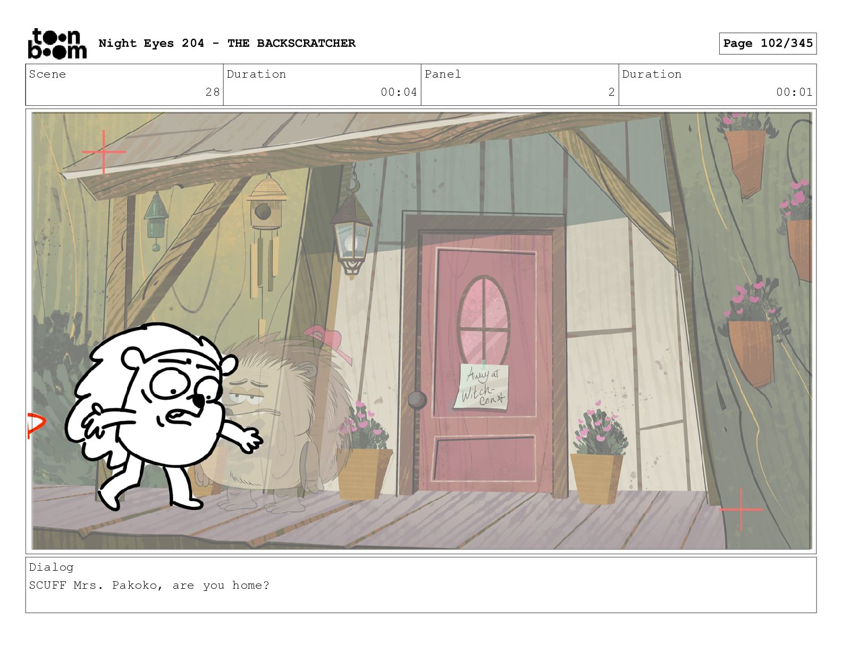Select the title 'Night Eyes 204 - THE BACKSCRATCHER'

coord(227,43)
